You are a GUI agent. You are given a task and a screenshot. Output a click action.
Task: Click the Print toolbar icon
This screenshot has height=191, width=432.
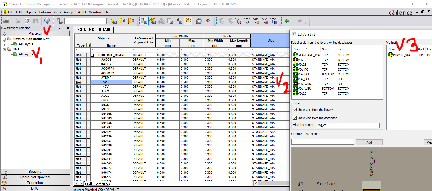click(6, 21)
